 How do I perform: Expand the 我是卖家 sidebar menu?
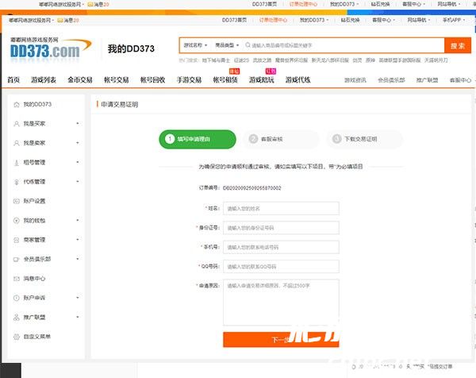(x=77, y=143)
